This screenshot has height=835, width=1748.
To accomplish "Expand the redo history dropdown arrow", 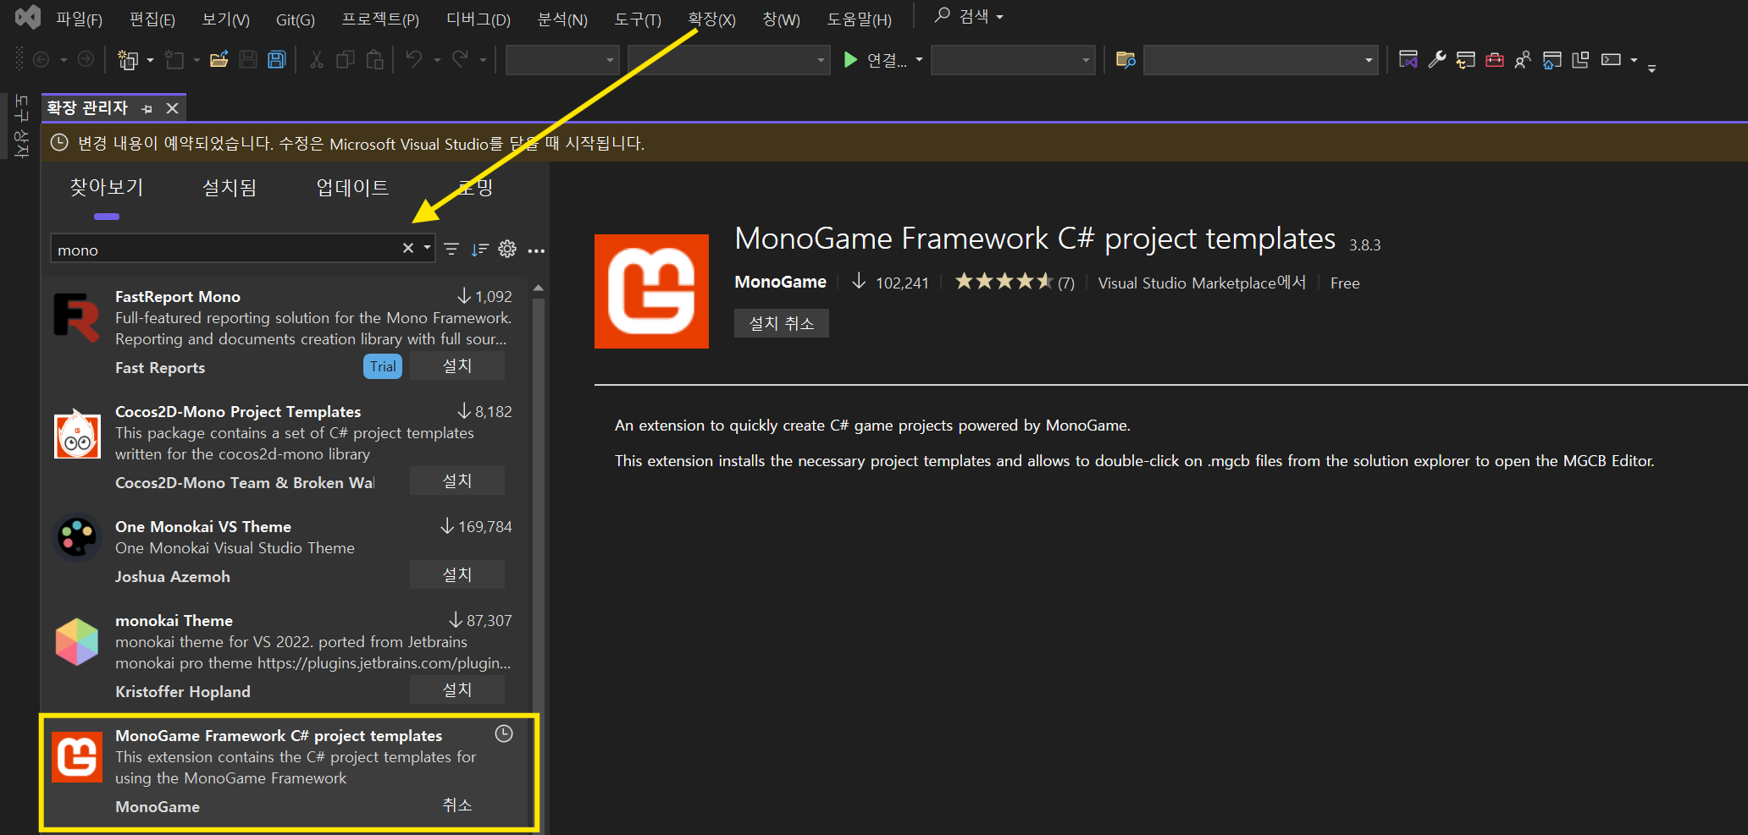I will point(483,60).
